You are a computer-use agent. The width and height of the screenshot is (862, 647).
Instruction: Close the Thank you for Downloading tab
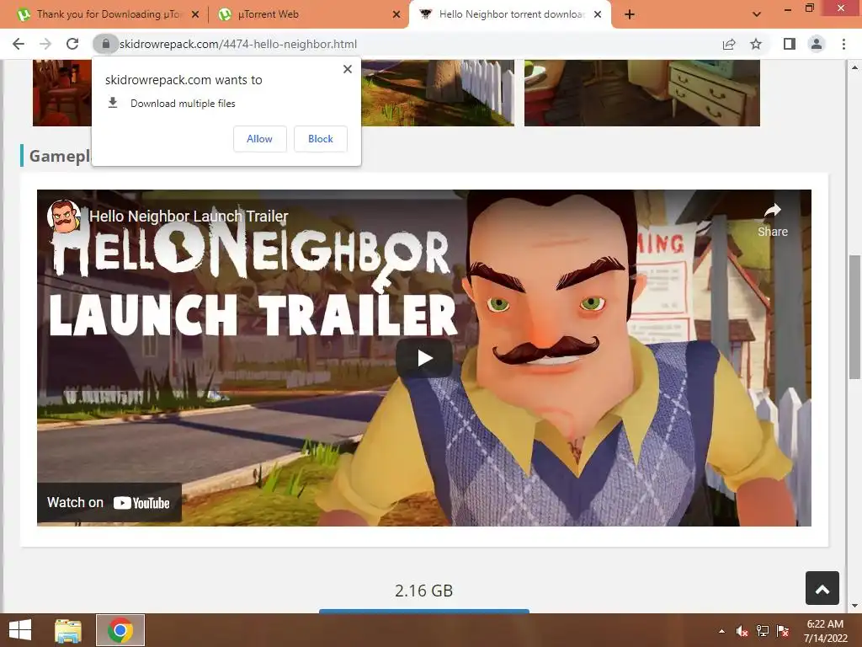tap(195, 15)
